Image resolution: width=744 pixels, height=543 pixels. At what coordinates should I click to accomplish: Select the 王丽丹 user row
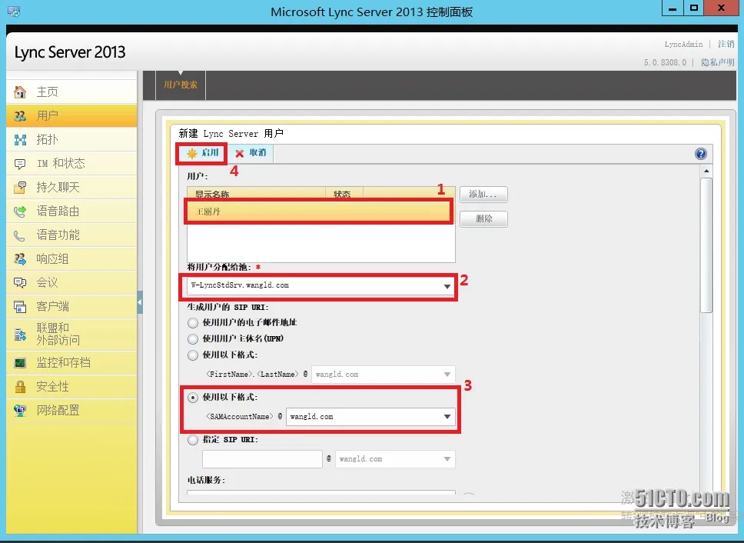(x=318, y=212)
